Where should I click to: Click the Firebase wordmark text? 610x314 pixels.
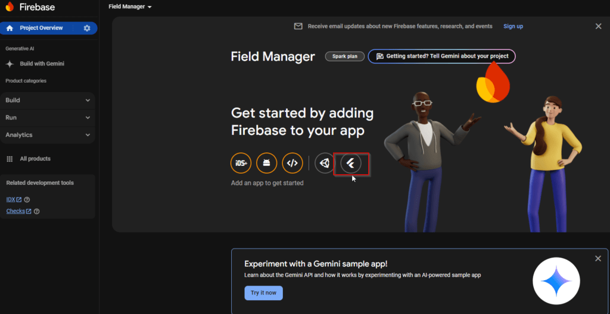click(37, 7)
